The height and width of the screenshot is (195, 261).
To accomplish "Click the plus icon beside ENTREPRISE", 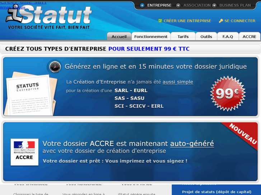I will pos(142,5).
